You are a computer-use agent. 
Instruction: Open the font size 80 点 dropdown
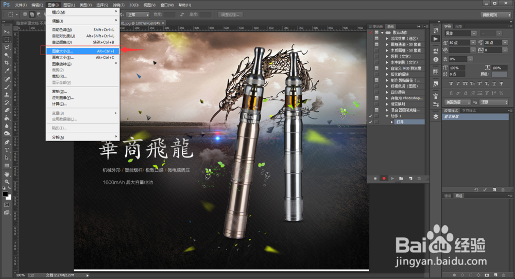(x=473, y=42)
